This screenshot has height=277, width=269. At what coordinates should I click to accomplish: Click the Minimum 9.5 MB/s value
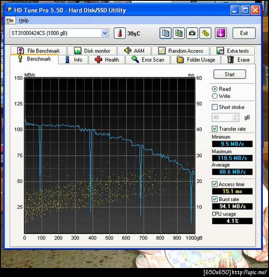pyautogui.click(x=232, y=144)
